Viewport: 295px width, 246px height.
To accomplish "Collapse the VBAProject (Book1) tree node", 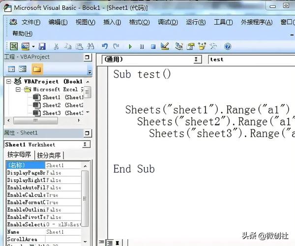I will [8, 81].
